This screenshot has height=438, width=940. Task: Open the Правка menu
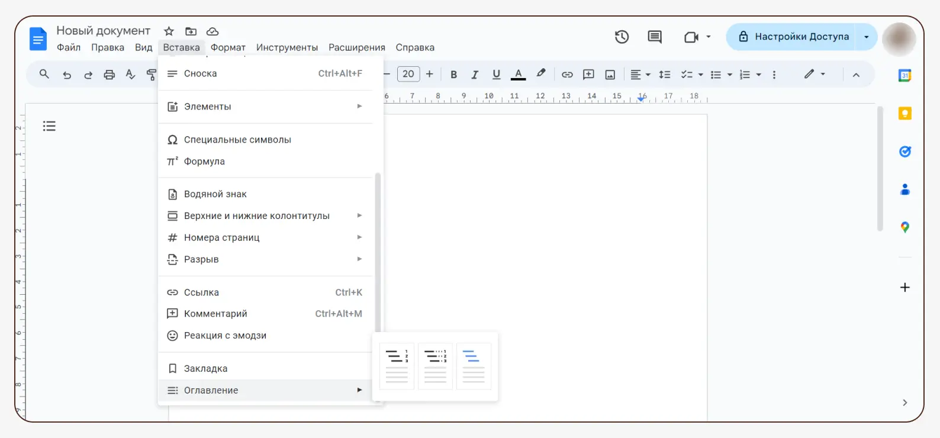pos(108,47)
